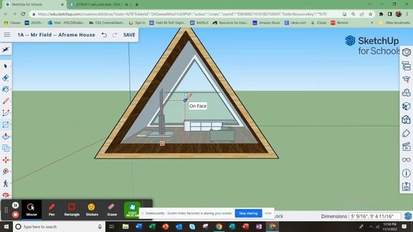Select the Offset tool

[x=6, y=148]
